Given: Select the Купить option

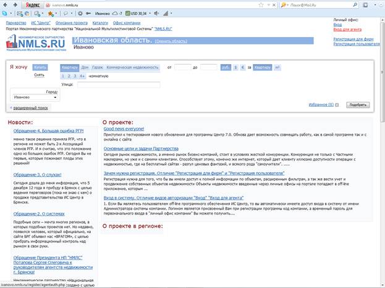Looking at the screenshot, I should (40, 67).
